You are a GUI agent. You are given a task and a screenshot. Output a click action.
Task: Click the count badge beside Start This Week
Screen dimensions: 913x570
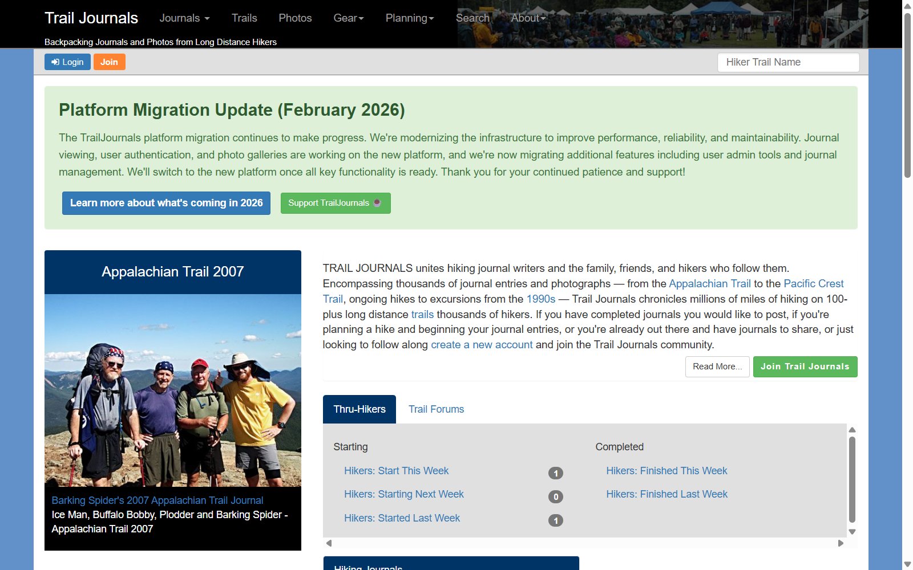(556, 473)
